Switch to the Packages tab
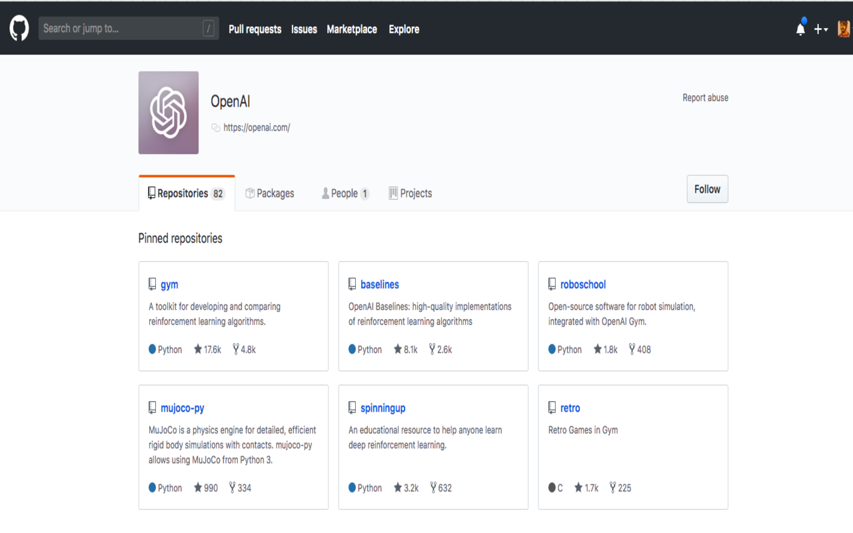The height and width of the screenshot is (533, 853). [x=275, y=193]
